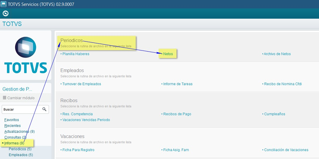Viewport: 319px width, 159px height.
Task: Select Periodicos (5) submenu item
Action: click(20, 149)
